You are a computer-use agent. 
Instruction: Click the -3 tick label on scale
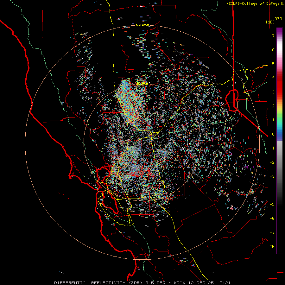272,176
